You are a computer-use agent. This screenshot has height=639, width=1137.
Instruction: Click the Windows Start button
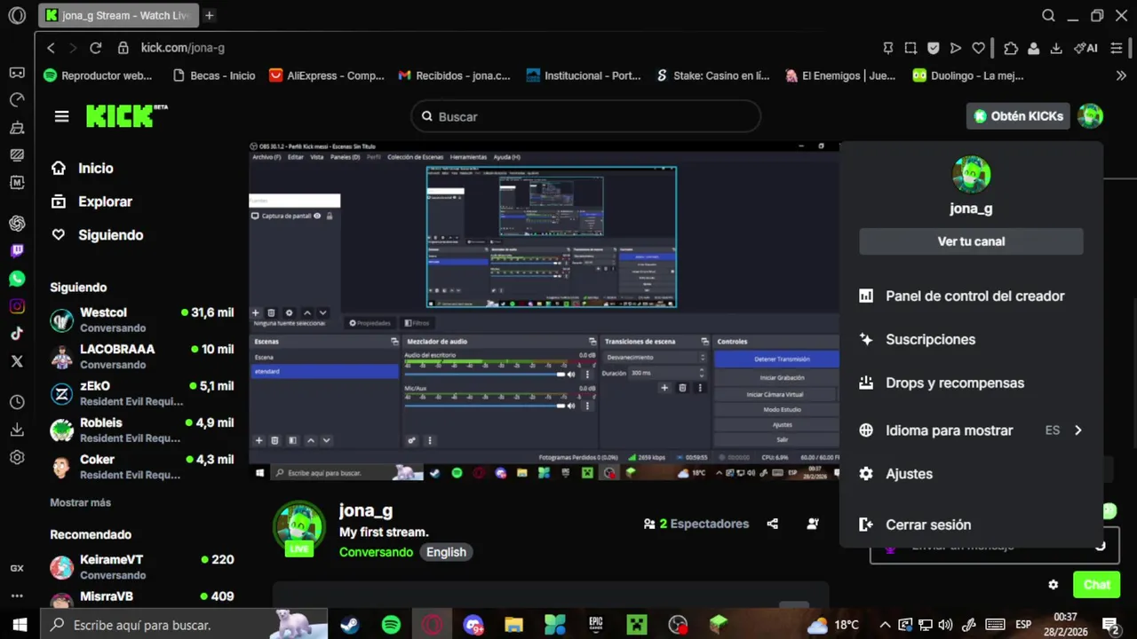[20, 625]
